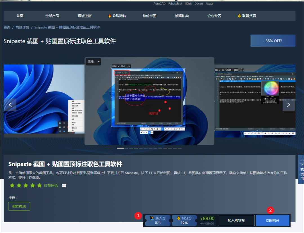This screenshot has width=304, height=233.
Task: Click the Microsoft Store grid icon beside the review count
Action: coord(64,185)
